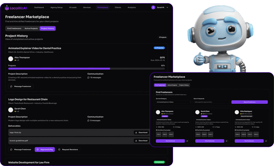Click the Search Keywords input field
Viewport: 274px width, 166px height.
(212, 102)
